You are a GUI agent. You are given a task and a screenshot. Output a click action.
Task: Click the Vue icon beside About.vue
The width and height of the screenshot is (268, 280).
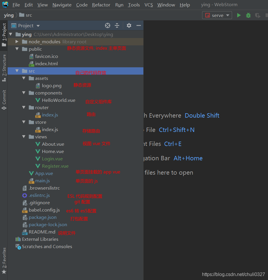coord(38,144)
